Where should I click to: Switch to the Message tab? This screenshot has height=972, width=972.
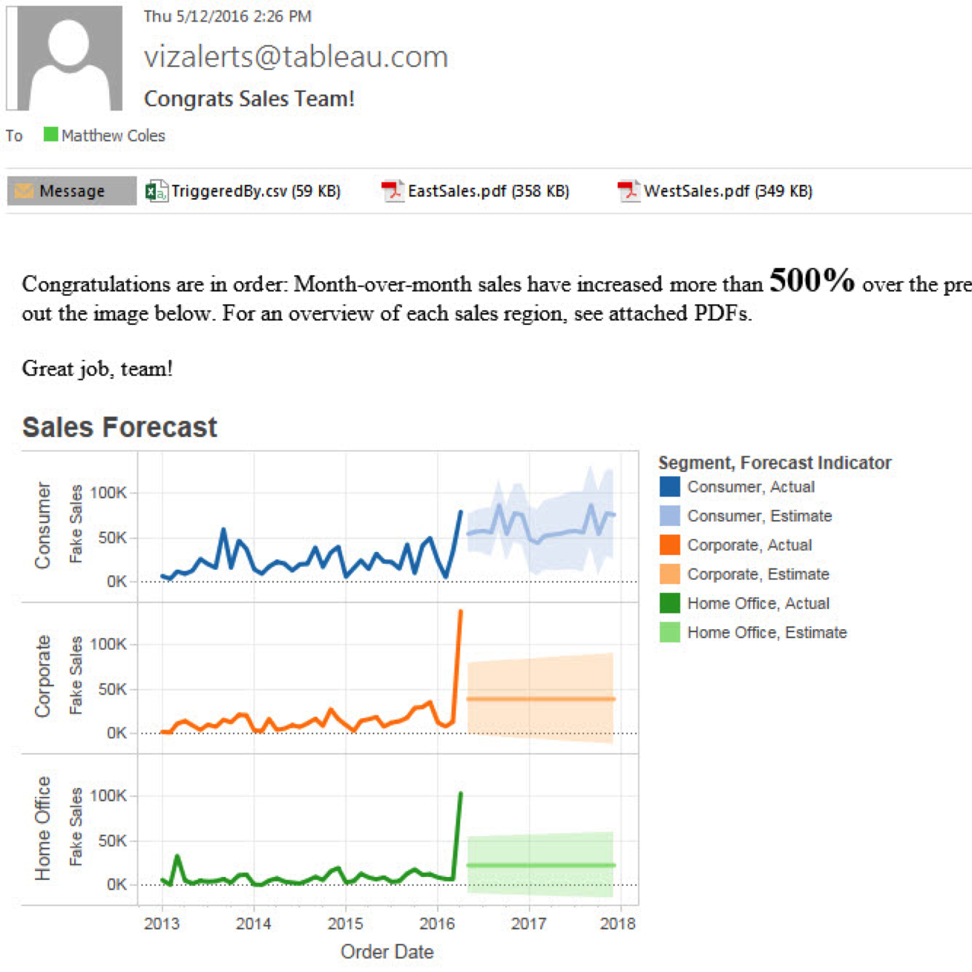click(x=72, y=191)
